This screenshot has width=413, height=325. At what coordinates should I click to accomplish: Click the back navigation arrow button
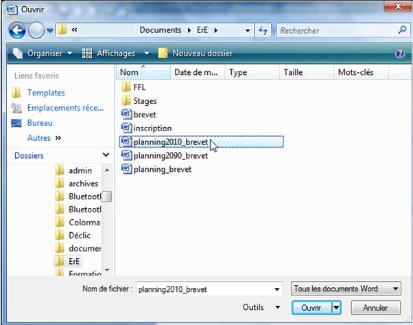[18, 31]
